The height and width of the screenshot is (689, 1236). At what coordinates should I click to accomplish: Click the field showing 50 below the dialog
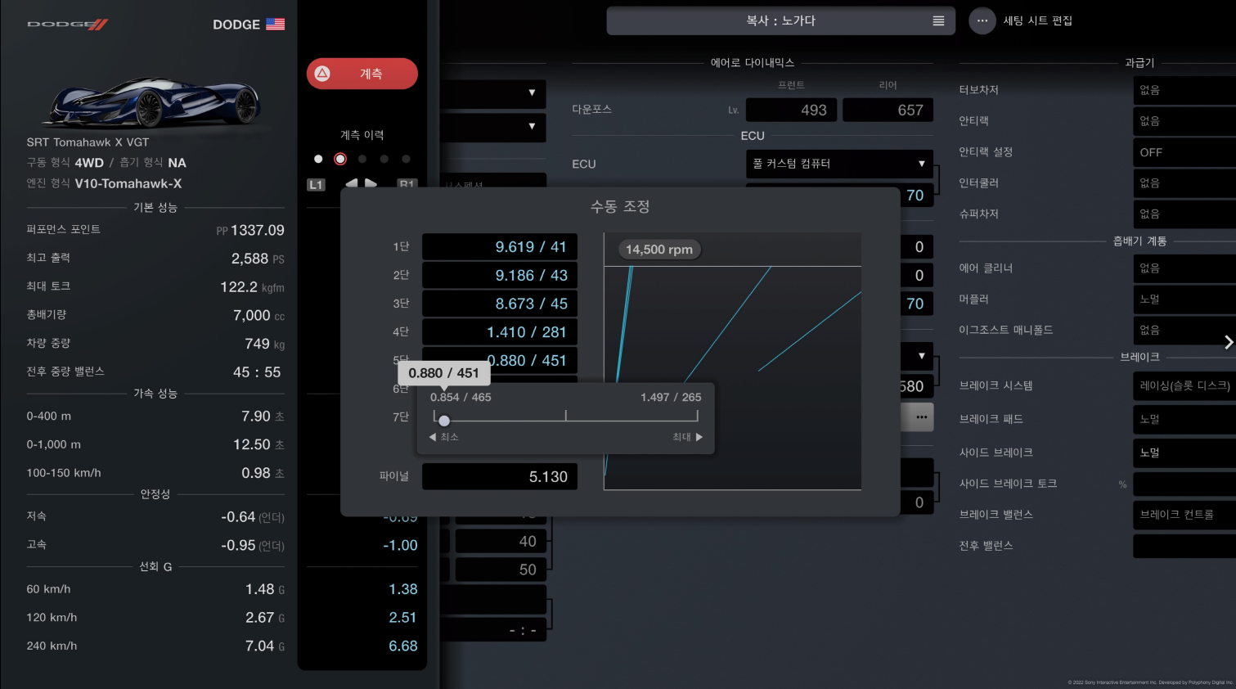(x=501, y=570)
